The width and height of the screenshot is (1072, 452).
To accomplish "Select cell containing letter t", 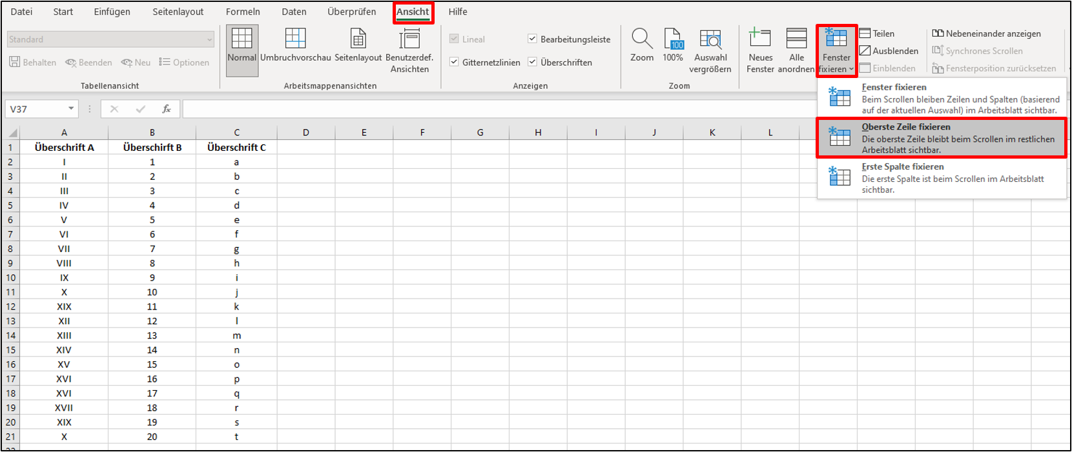I will pos(236,437).
